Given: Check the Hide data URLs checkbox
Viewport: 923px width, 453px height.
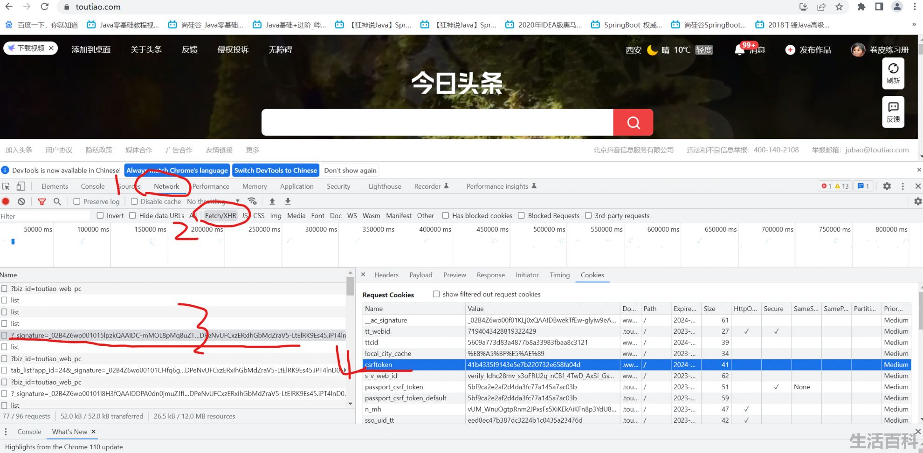Looking at the screenshot, I should pyautogui.click(x=132, y=215).
